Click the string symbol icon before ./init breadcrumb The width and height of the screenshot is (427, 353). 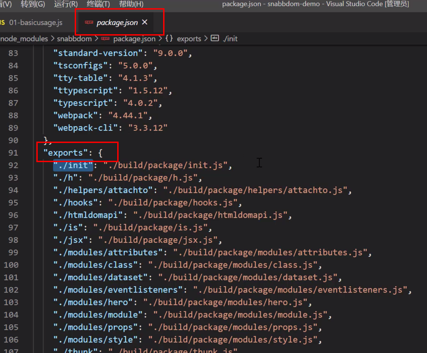(215, 38)
